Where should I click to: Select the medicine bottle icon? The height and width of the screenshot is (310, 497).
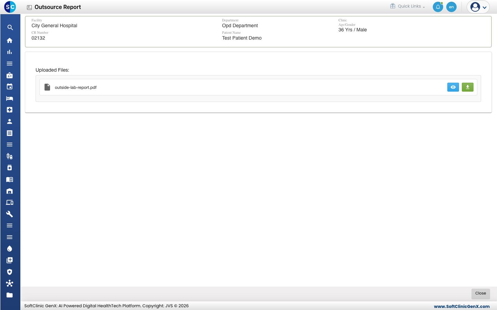tap(10, 168)
